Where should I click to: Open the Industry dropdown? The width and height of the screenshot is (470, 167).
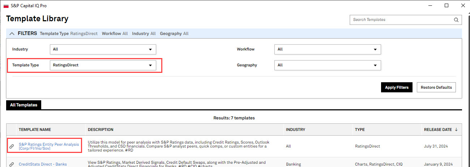click(103, 49)
